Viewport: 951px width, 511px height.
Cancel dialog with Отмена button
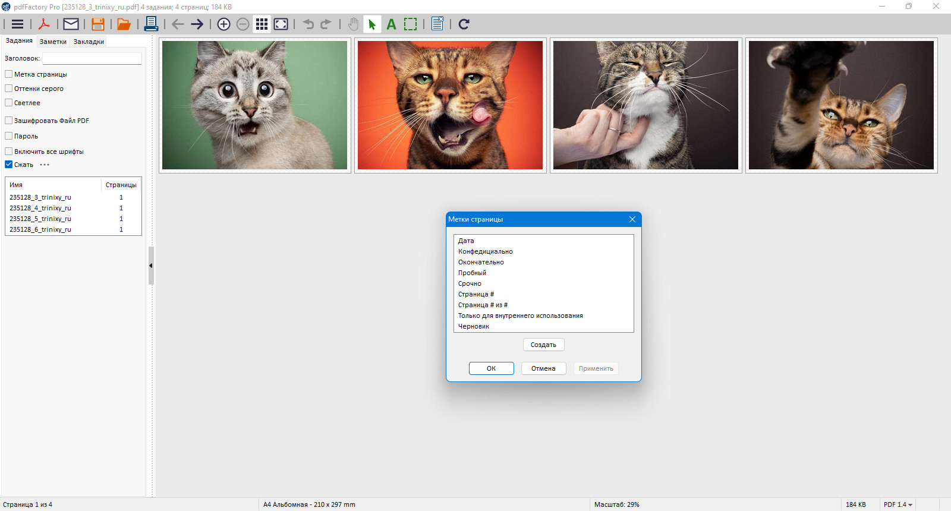pyautogui.click(x=544, y=368)
